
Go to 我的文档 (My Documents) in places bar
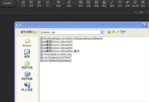[x=27, y=65]
